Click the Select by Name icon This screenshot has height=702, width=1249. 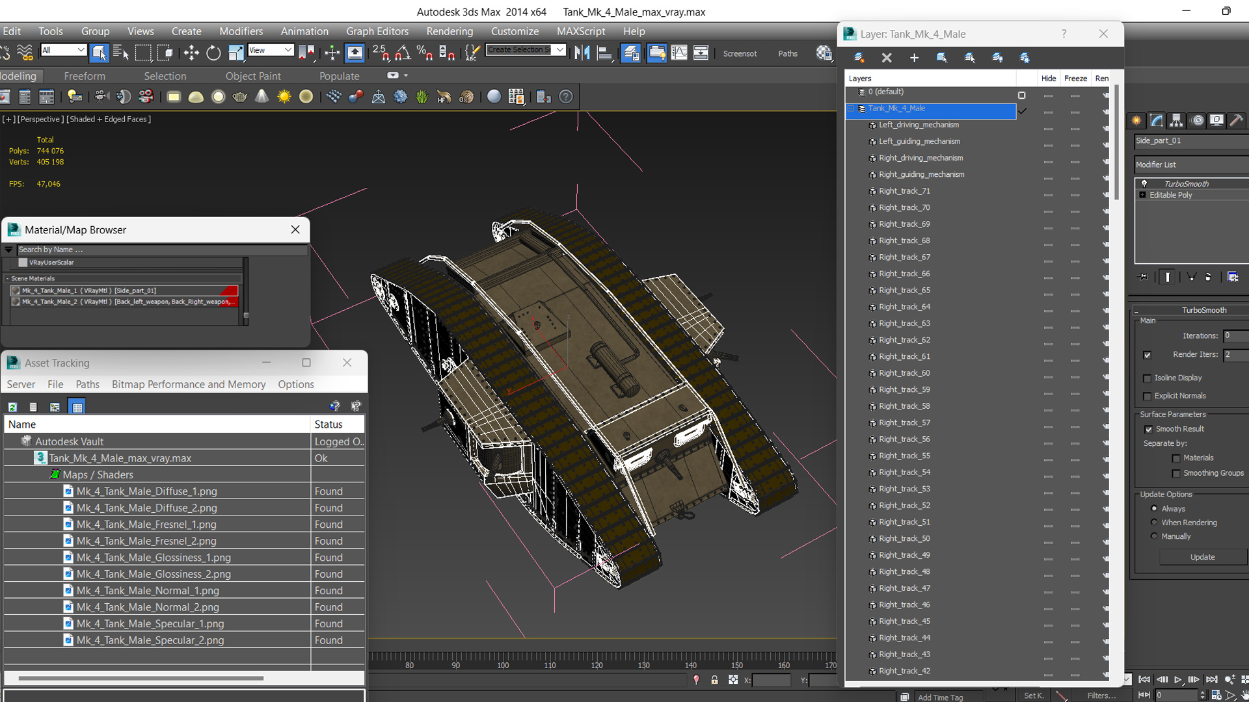121,53
